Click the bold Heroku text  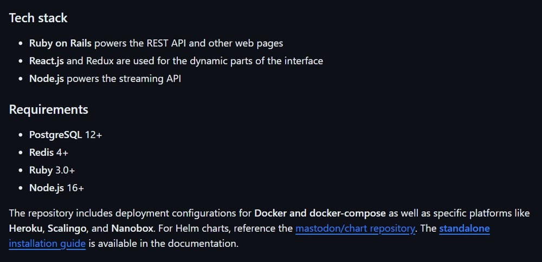click(25, 228)
